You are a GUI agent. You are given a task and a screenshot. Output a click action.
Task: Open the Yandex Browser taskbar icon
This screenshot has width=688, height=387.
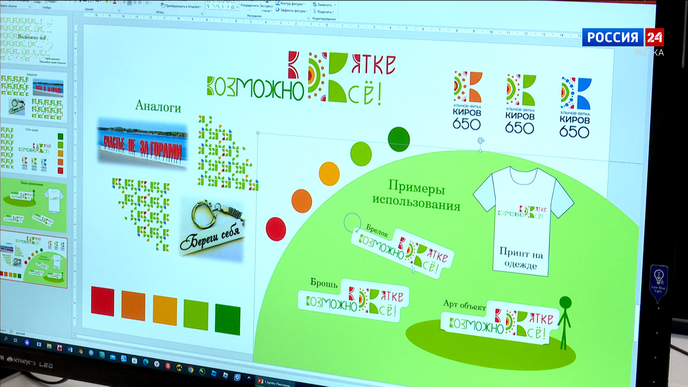pyautogui.click(x=157, y=364)
